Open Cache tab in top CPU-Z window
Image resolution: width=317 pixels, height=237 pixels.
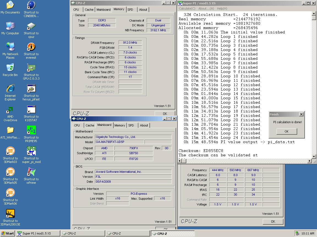(89, 10)
